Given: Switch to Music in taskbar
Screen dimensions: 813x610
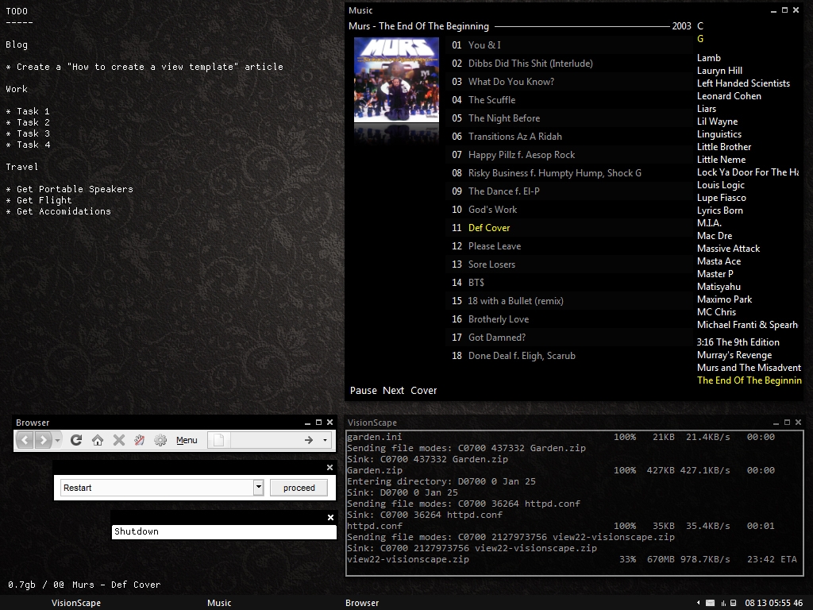Looking at the screenshot, I should pyautogui.click(x=219, y=603).
